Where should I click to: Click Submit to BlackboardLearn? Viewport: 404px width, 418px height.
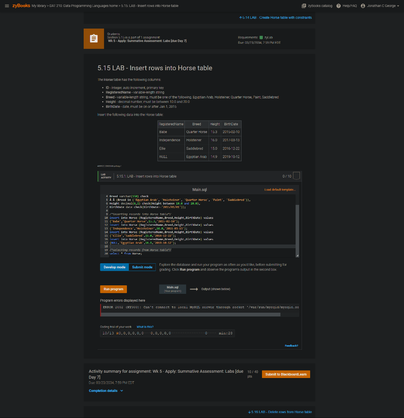point(286,374)
